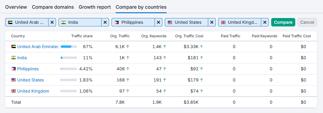Click the 4.42% traffic share bar
This screenshot has width=323, height=113.
coord(69,69)
